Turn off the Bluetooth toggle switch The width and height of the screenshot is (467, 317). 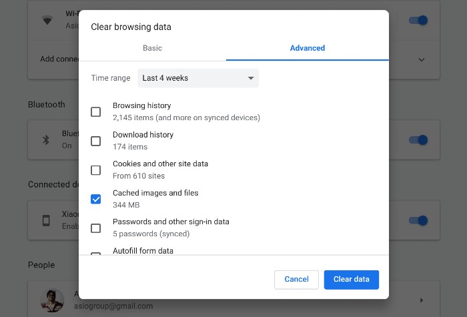point(418,139)
